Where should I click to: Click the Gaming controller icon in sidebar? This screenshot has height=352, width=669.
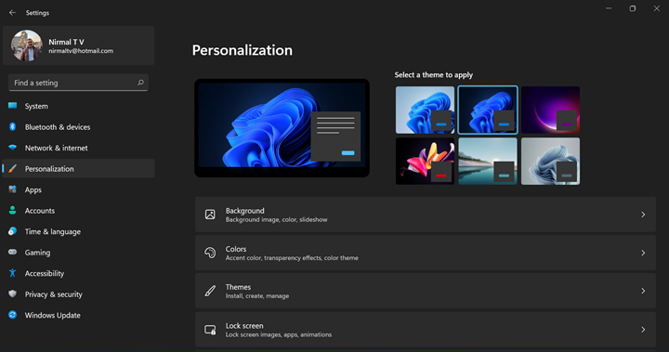12,253
